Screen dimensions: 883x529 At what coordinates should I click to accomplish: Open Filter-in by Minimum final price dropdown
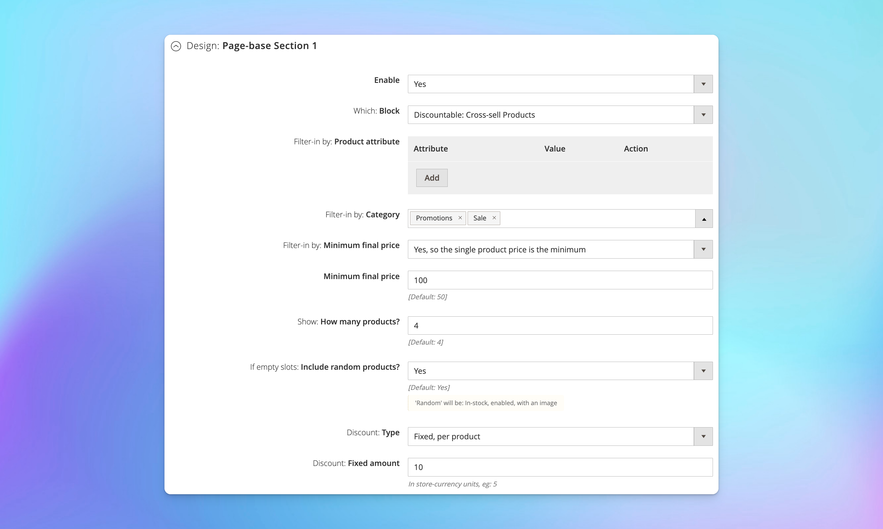(560, 250)
